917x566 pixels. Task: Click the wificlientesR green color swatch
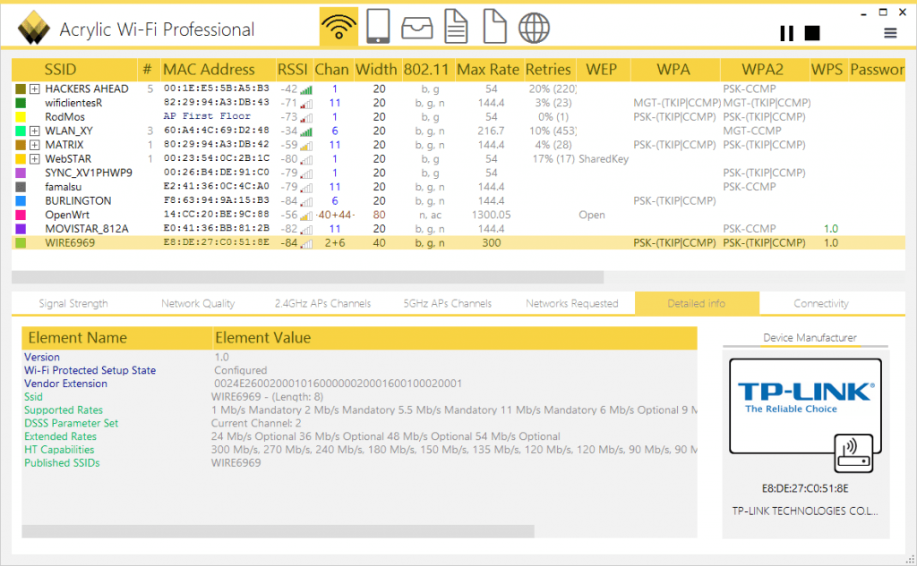tap(21, 103)
